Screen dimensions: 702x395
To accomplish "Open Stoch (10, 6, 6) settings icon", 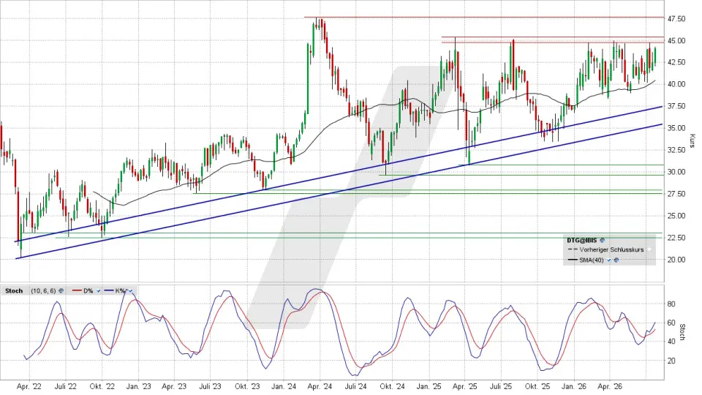I will (x=61, y=290).
